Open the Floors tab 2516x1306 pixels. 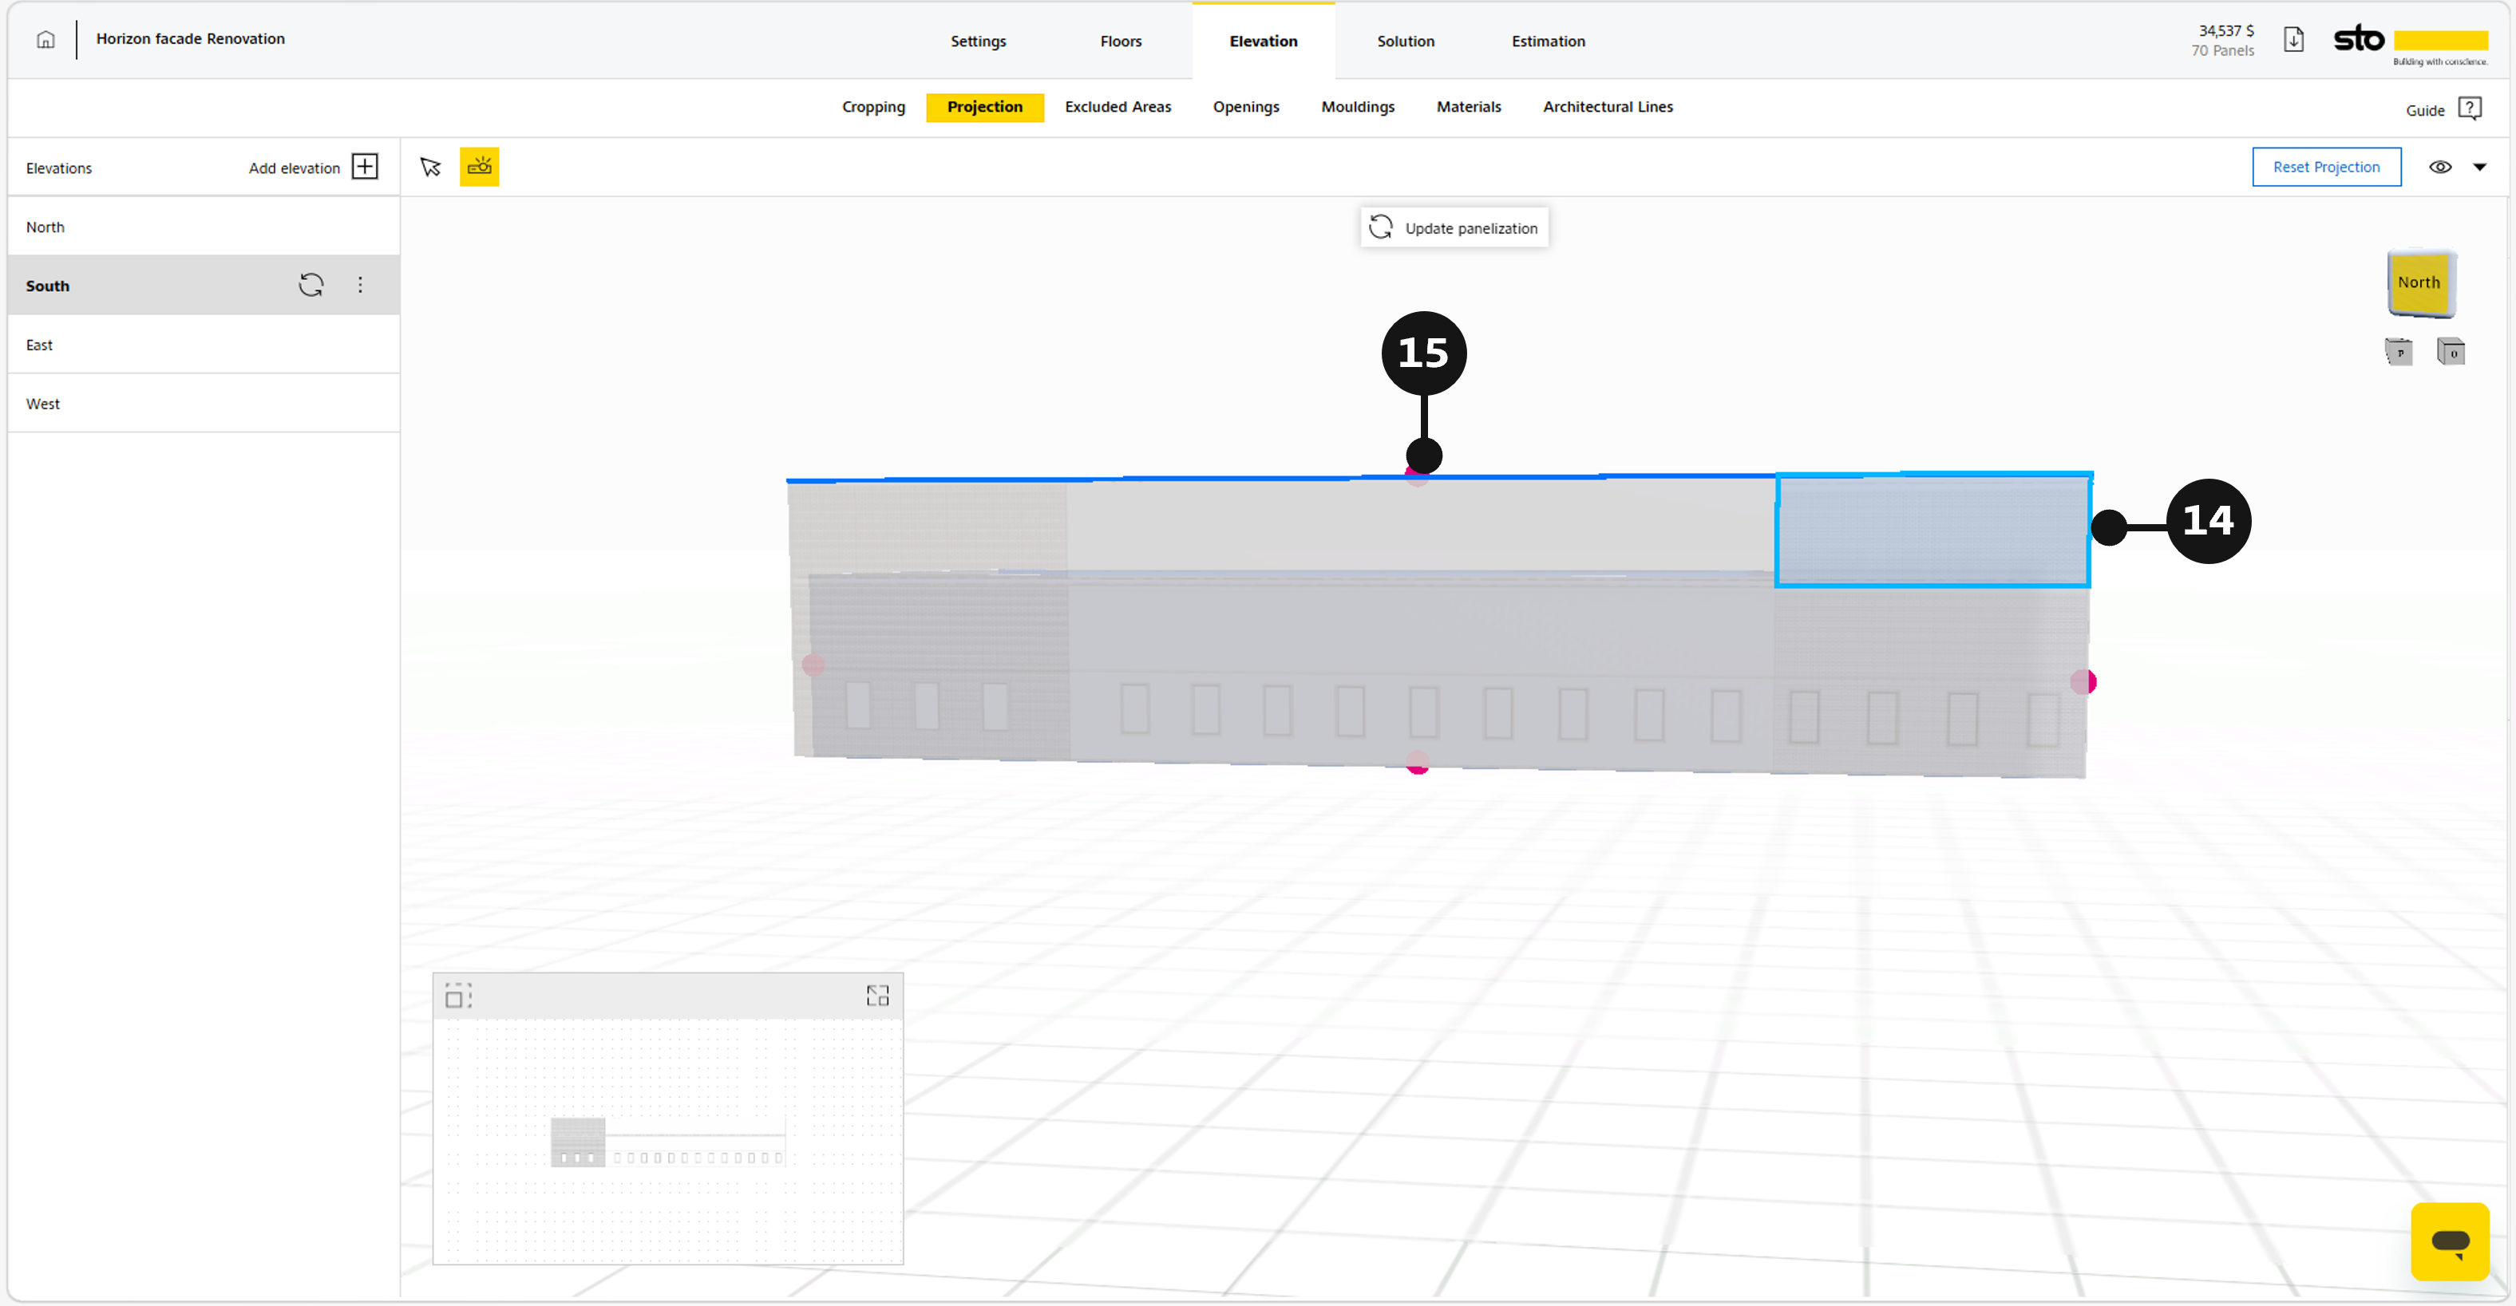[1120, 41]
